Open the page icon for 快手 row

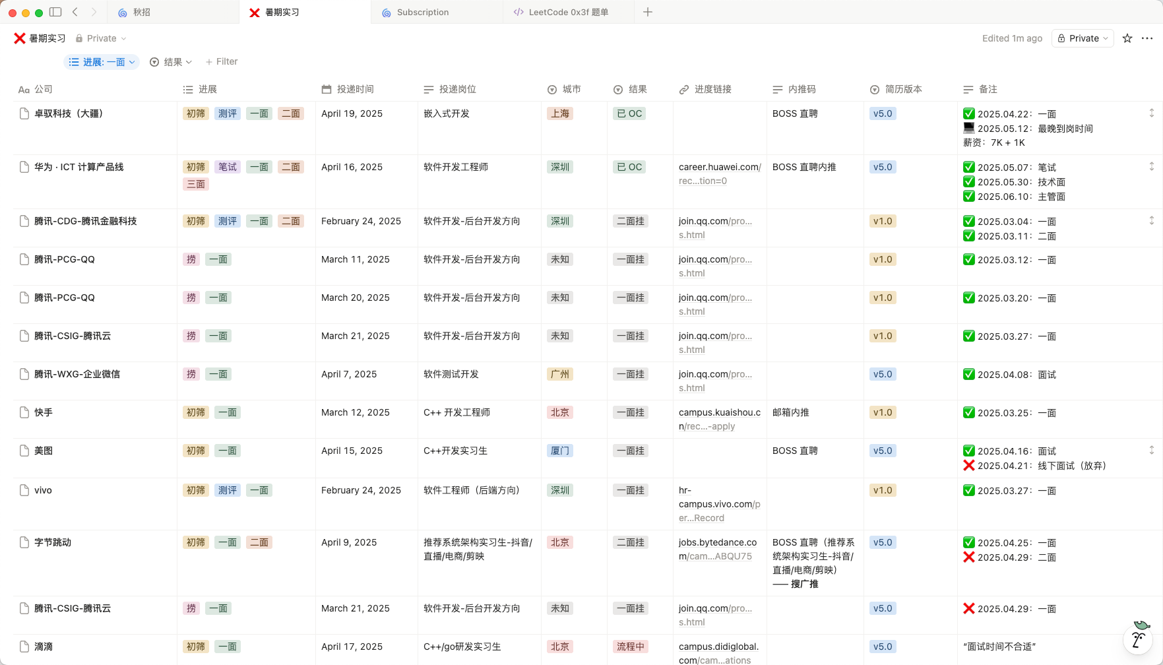24,412
